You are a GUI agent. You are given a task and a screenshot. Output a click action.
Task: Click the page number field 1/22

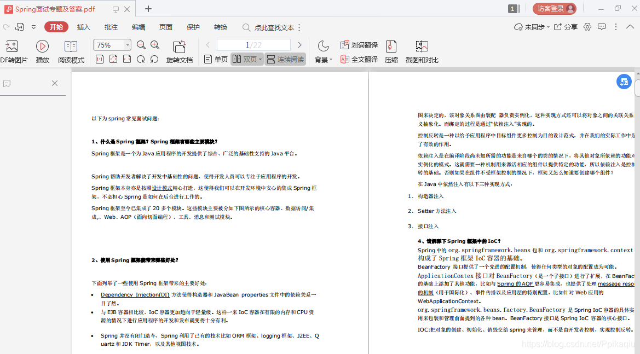point(253,45)
